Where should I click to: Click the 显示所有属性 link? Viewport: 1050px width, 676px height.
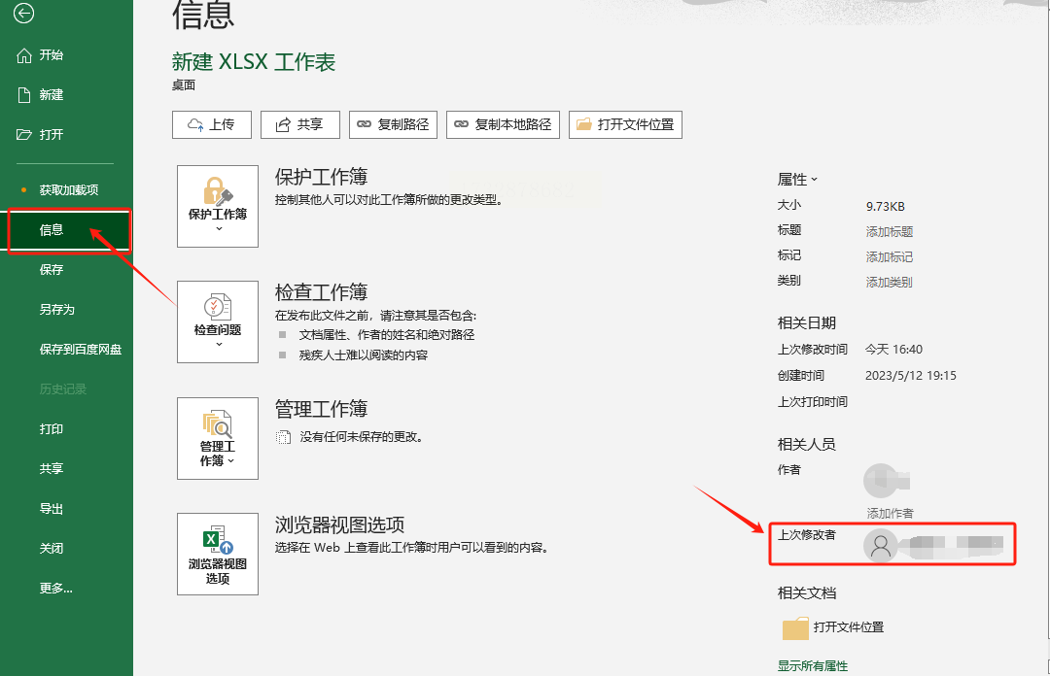coord(812,666)
